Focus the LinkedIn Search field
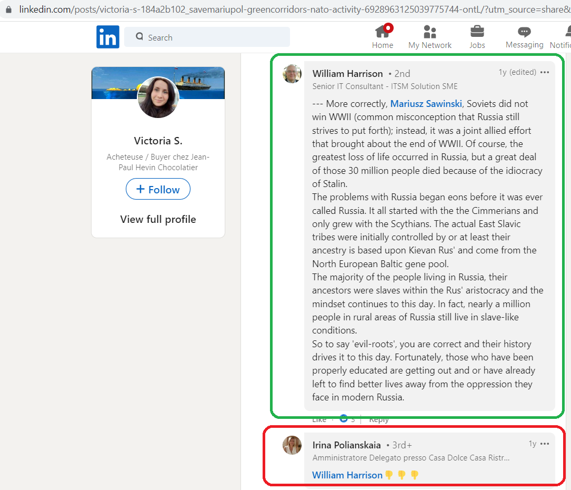571x490 pixels. (x=207, y=37)
